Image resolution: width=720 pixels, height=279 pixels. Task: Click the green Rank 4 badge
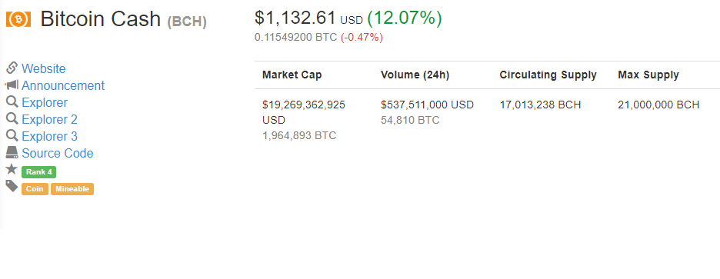point(38,172)
